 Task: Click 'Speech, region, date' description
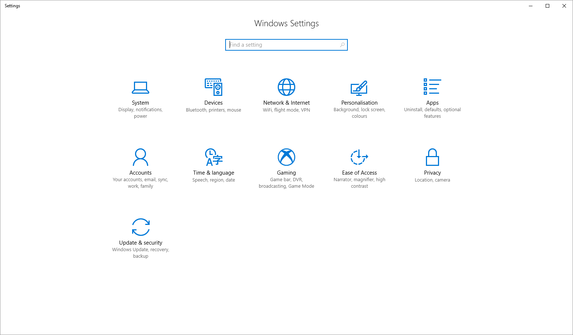pyautogui.click(x=214, y=180)
